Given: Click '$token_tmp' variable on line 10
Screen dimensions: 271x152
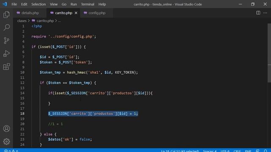Looking at the screenshot, I should point(50,72).
